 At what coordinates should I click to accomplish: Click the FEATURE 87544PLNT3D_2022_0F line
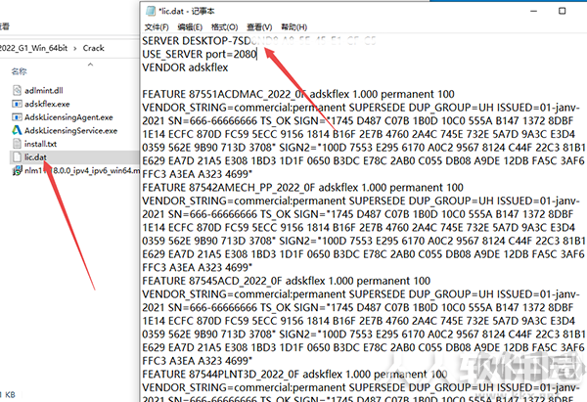tap(294, 374)
